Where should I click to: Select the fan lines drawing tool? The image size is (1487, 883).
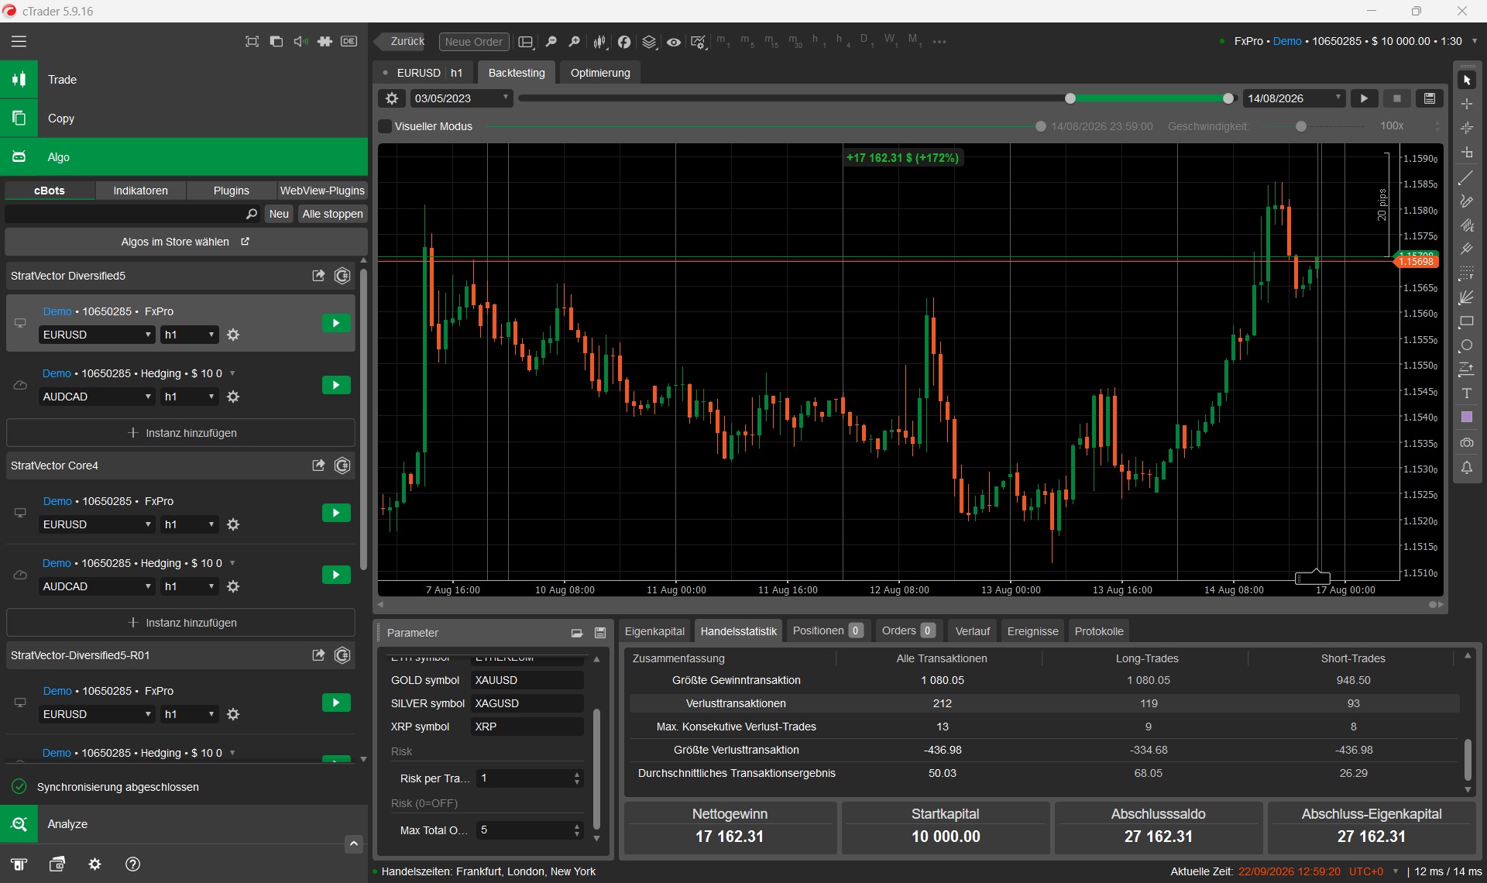(x=1467, y=297)
